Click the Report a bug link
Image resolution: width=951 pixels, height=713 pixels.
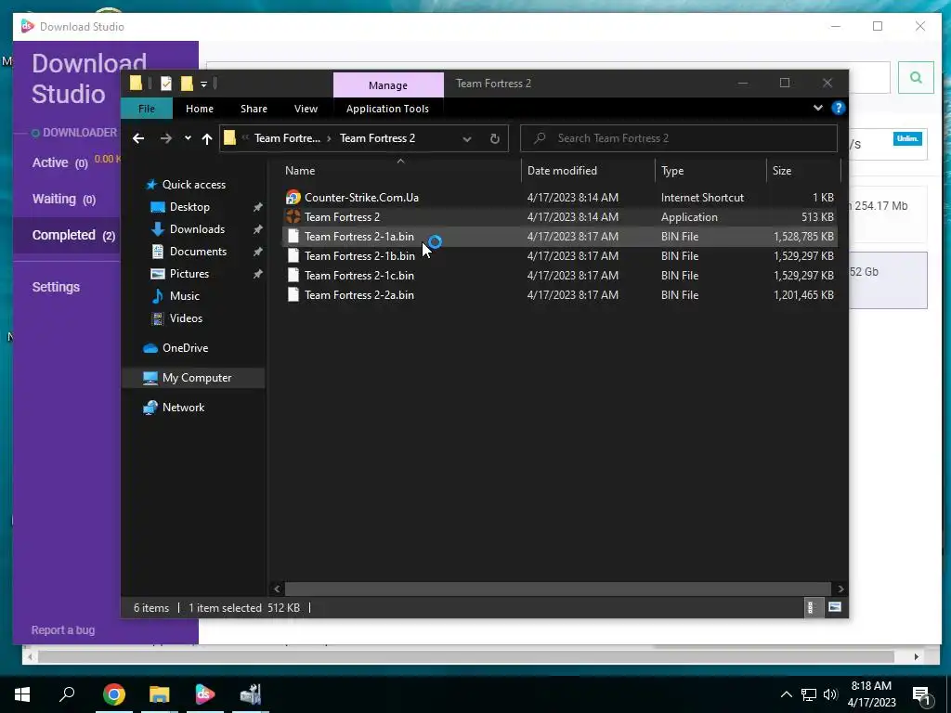(63, 630)
